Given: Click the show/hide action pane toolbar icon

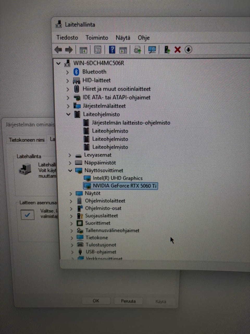Looking at the screenshot, I should point(123,50).
